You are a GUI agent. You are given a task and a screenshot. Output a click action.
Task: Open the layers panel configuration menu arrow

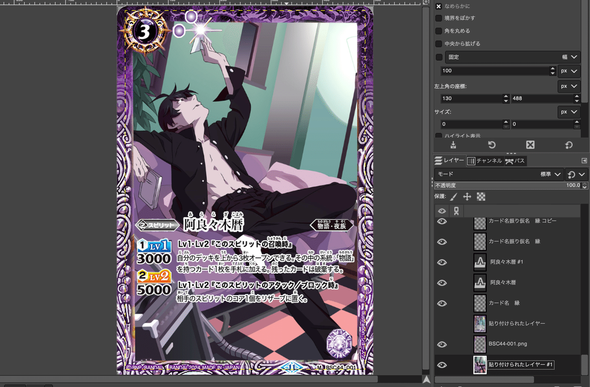click(584, 161)
